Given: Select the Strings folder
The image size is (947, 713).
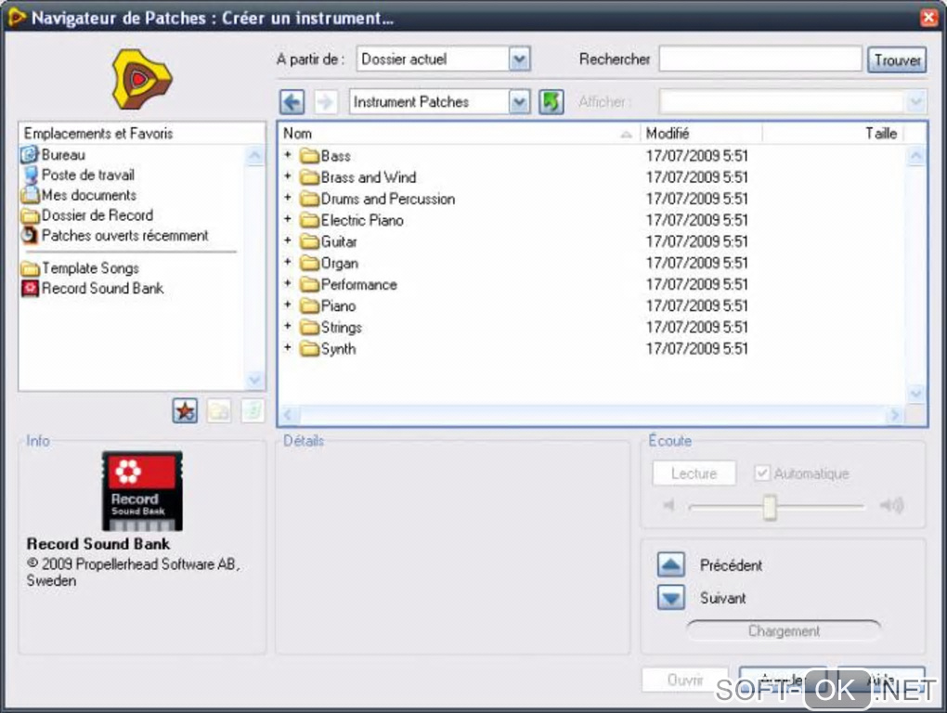Looking at the screenshot, I should tap(331, 327).
